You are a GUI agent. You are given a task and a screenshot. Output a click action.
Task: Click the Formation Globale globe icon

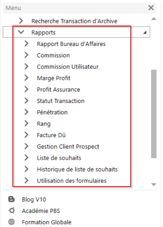11,222
